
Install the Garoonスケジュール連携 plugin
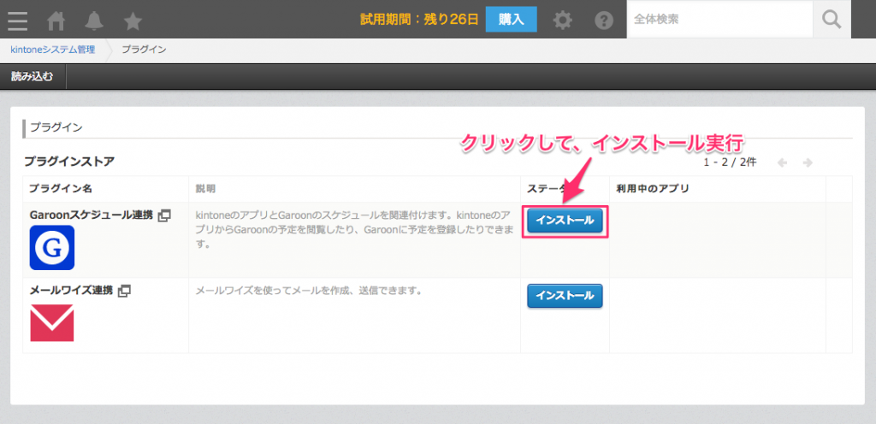565,221
